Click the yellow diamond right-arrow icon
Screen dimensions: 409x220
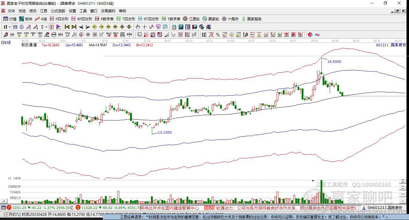coord(101,27)
